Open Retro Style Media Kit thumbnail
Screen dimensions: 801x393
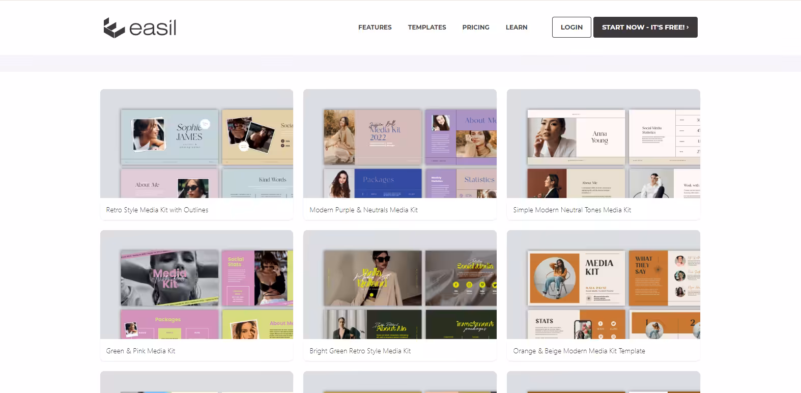196,144
